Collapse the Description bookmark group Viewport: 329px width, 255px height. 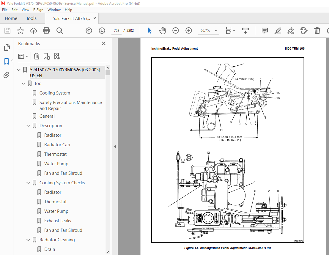coord(28,126)
